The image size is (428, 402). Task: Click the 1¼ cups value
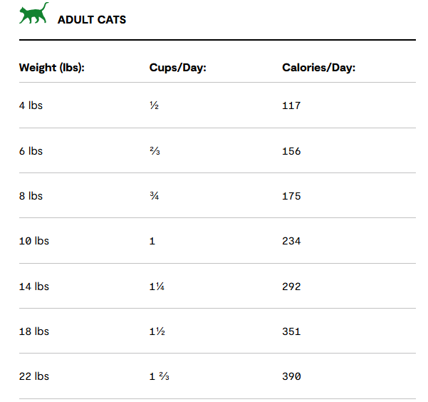click(157, 287)
